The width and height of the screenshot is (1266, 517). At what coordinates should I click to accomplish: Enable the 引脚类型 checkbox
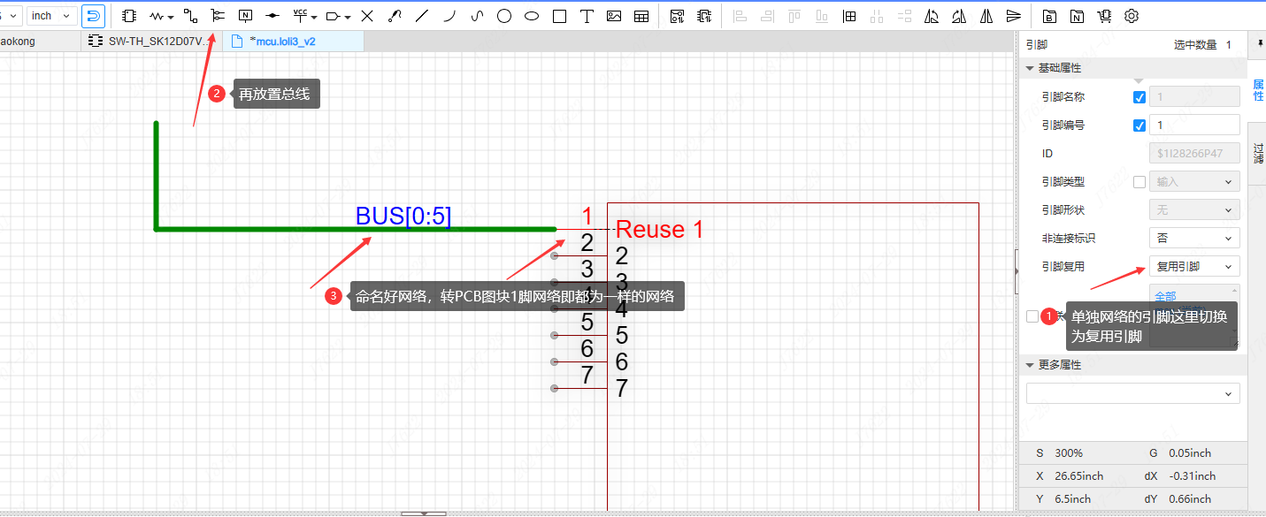point(1139,182)
